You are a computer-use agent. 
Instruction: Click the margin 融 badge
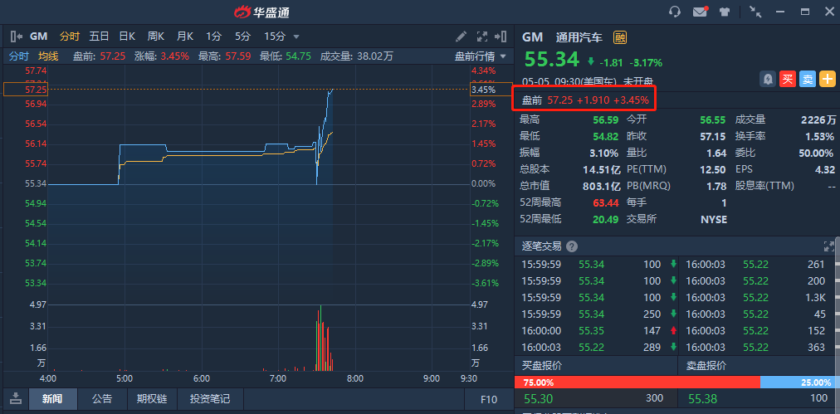620,37
